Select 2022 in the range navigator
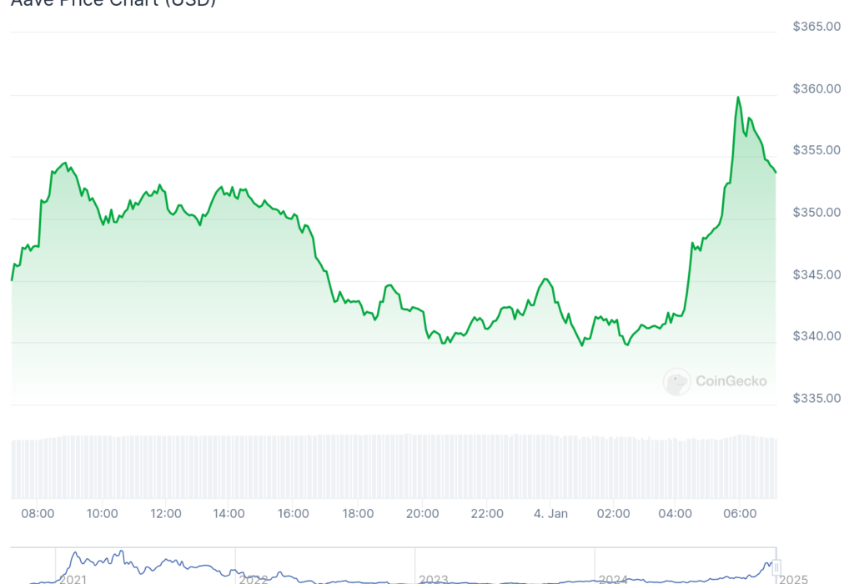Image resolution: width=854 pixels, height=584 pixels. [254, 579]
